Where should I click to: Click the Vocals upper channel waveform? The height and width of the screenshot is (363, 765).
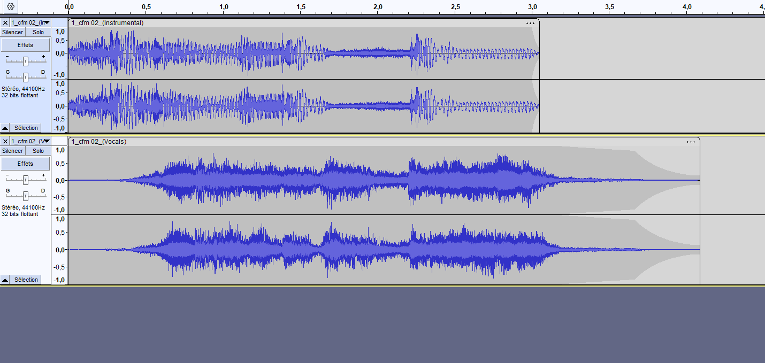[384, 180]
